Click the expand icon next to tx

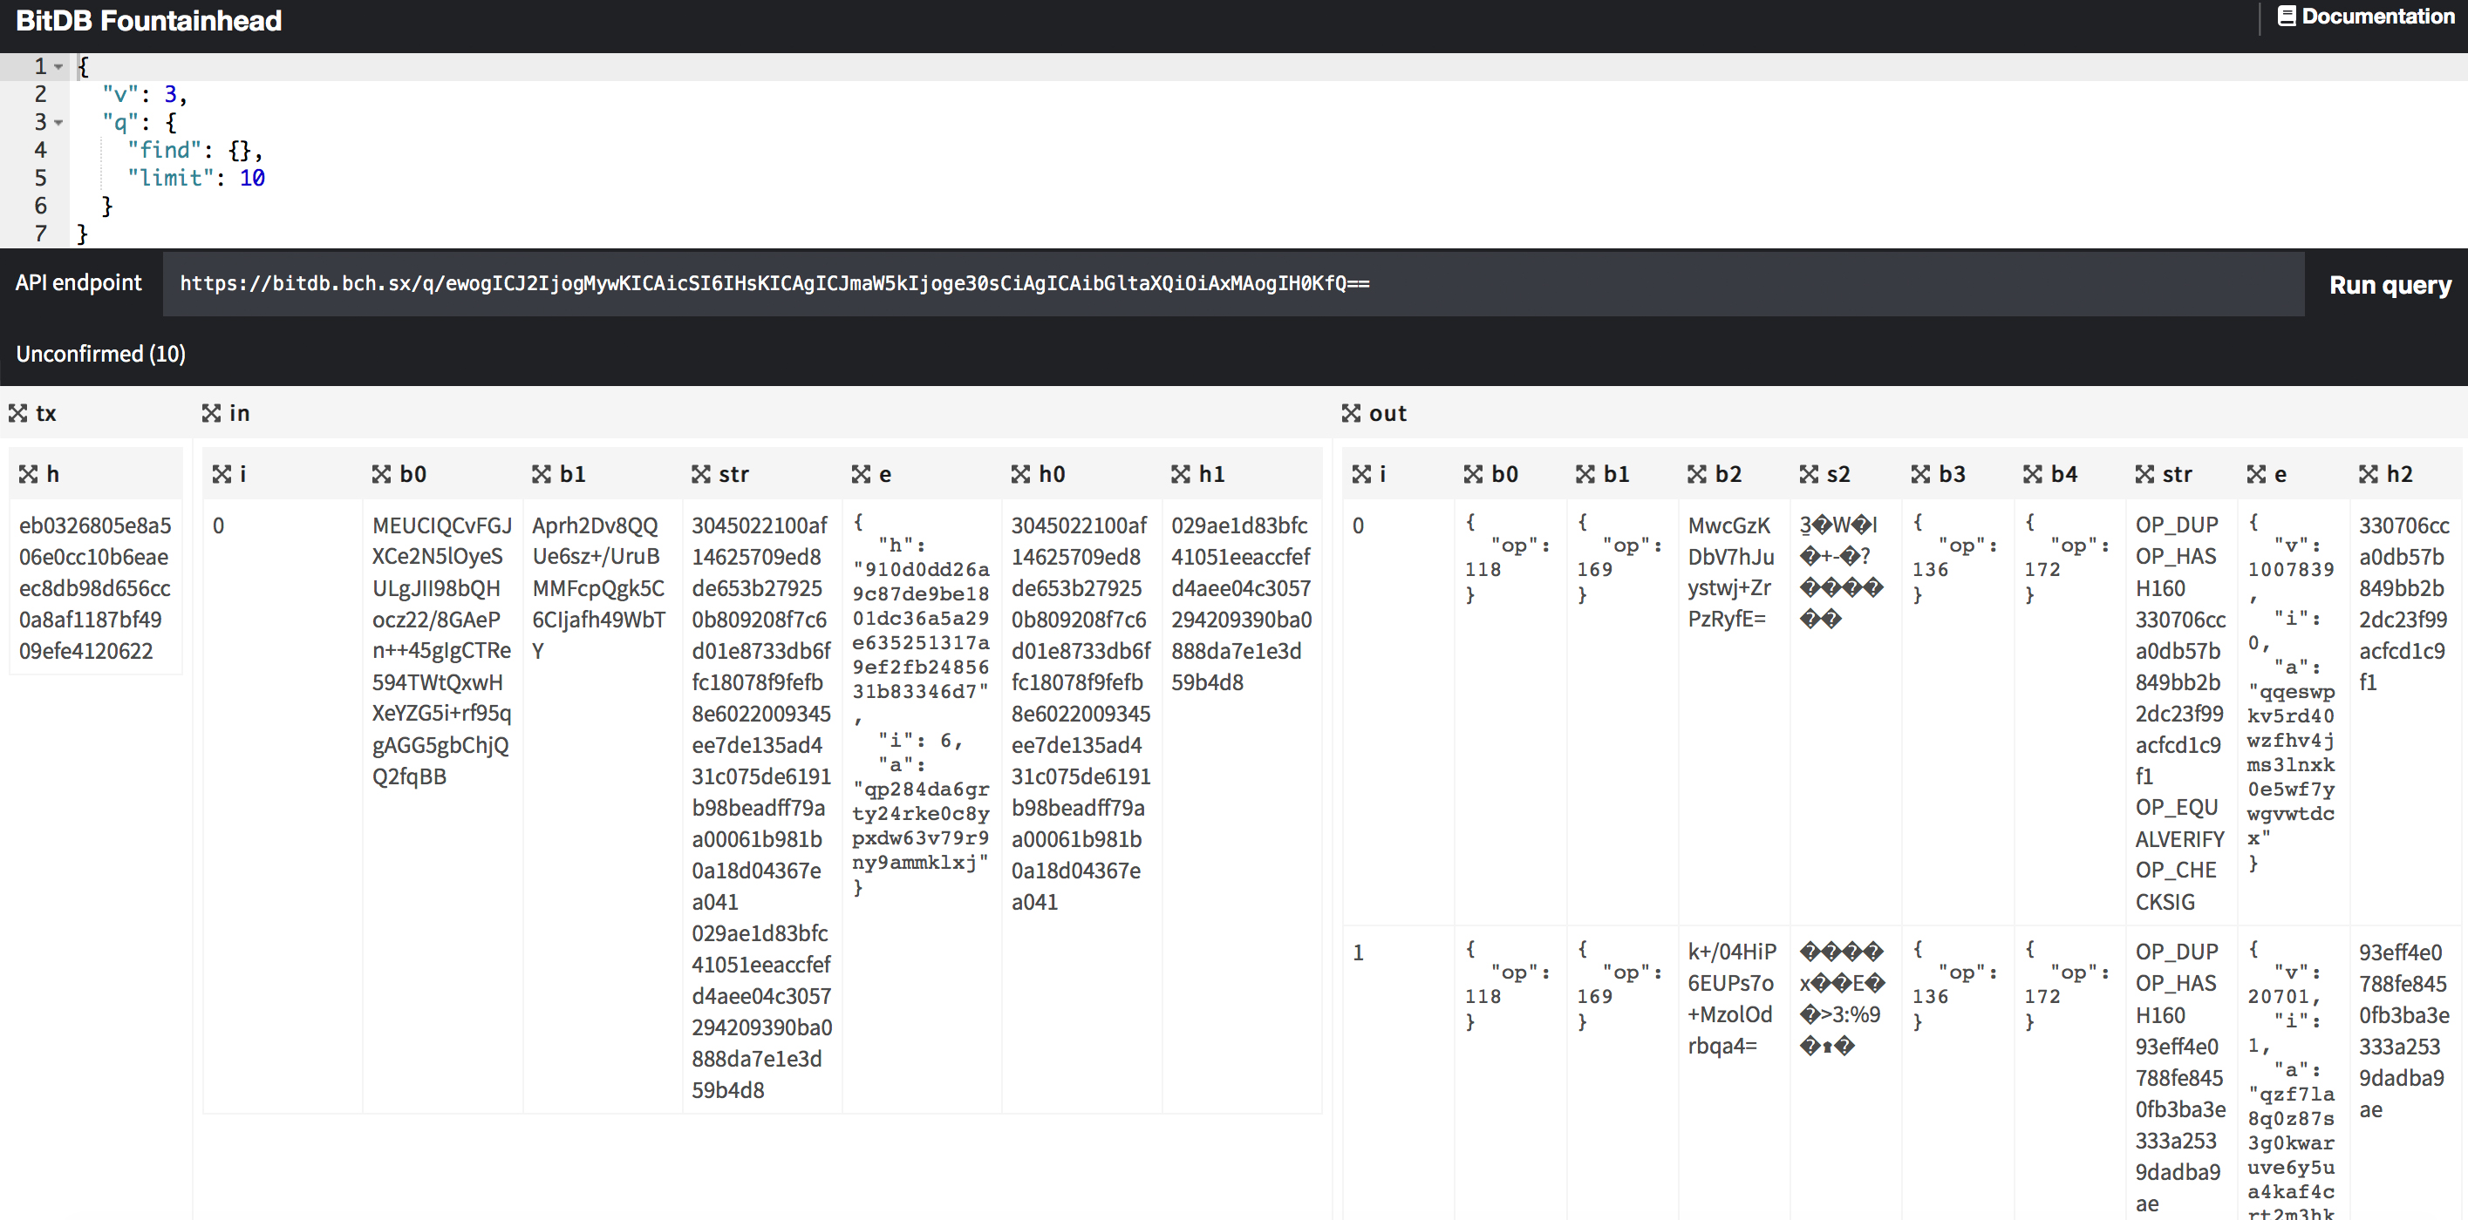(x=18, y=413)
